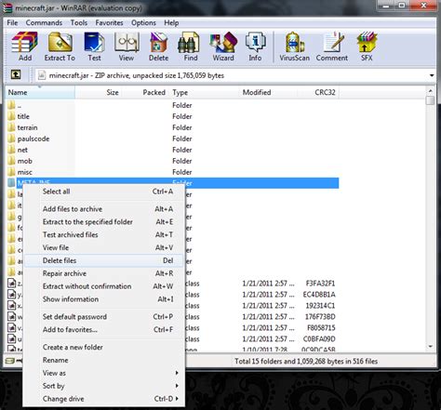Click CRC32 value EC4D8B1A
This screenshot has width=441, height=410.
(x=319, y=295)
